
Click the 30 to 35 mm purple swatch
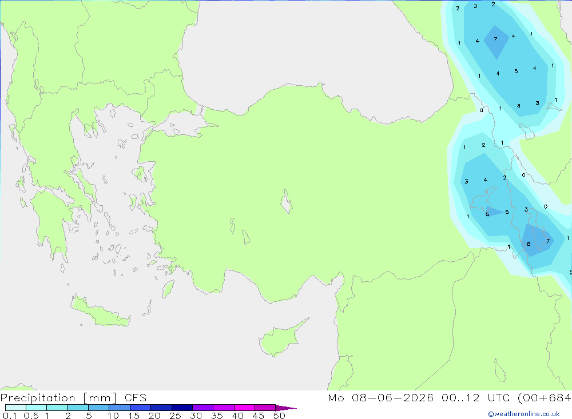point(203,408)
